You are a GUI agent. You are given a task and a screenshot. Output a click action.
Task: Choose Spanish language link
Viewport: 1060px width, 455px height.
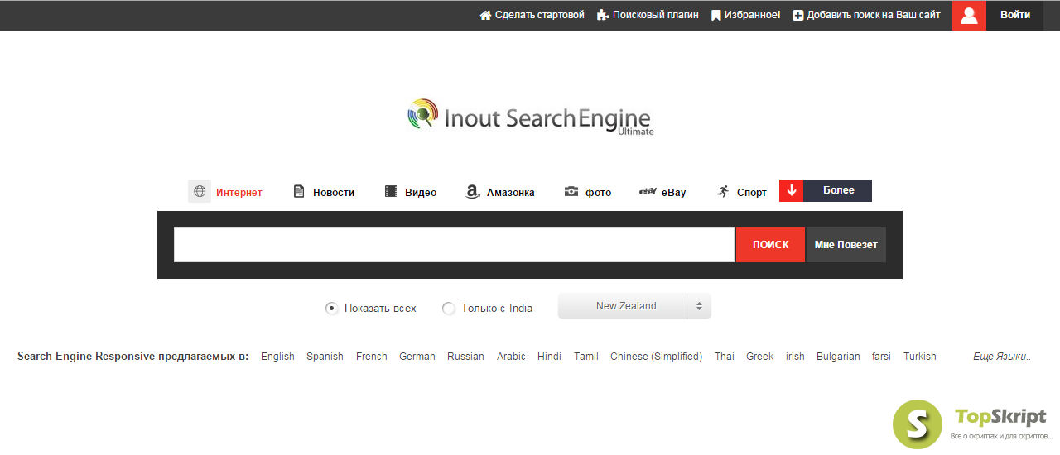click(325, 357)
